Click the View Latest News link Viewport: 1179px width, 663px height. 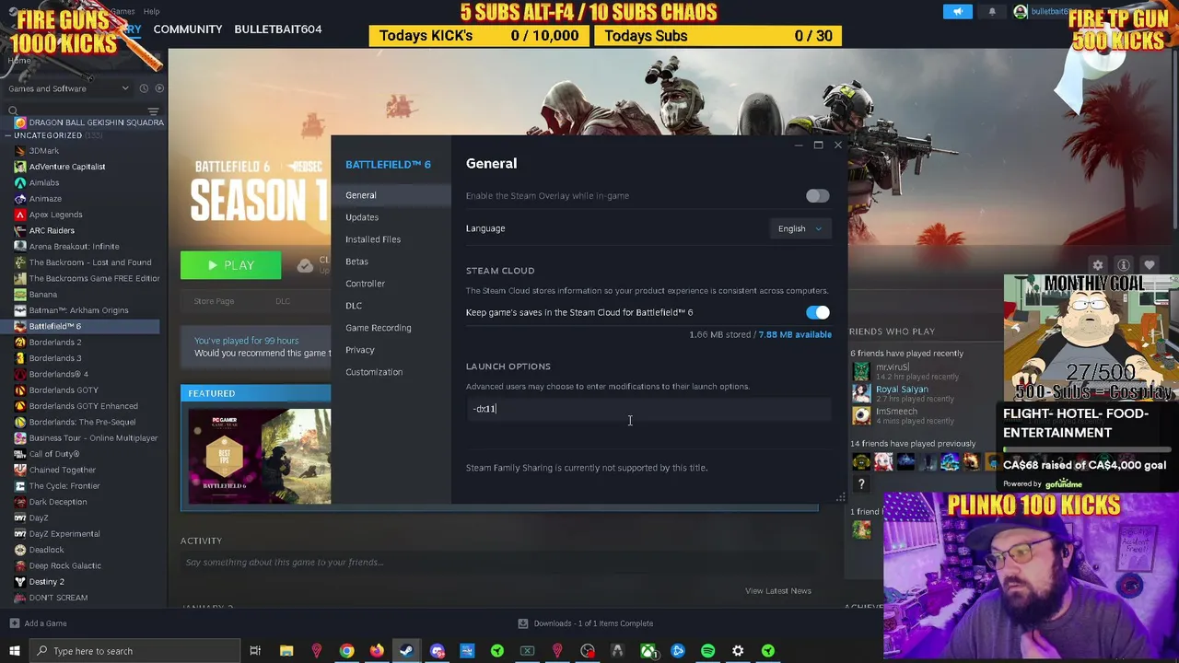pos(778,591)
